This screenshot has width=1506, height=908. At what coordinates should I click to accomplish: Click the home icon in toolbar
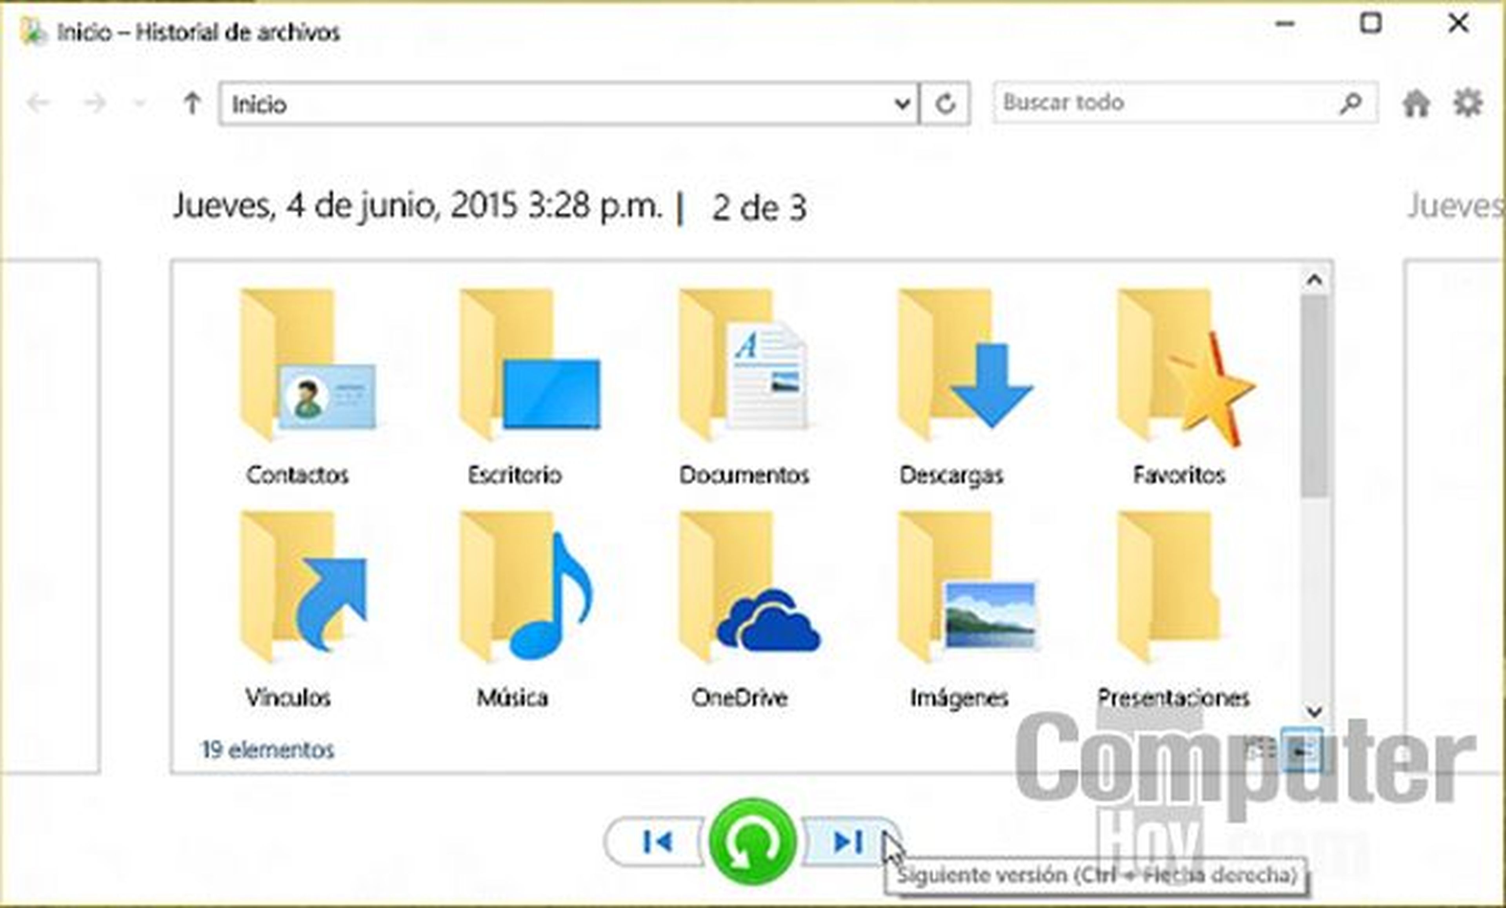pyautogui.click(x=1417, y=104)
